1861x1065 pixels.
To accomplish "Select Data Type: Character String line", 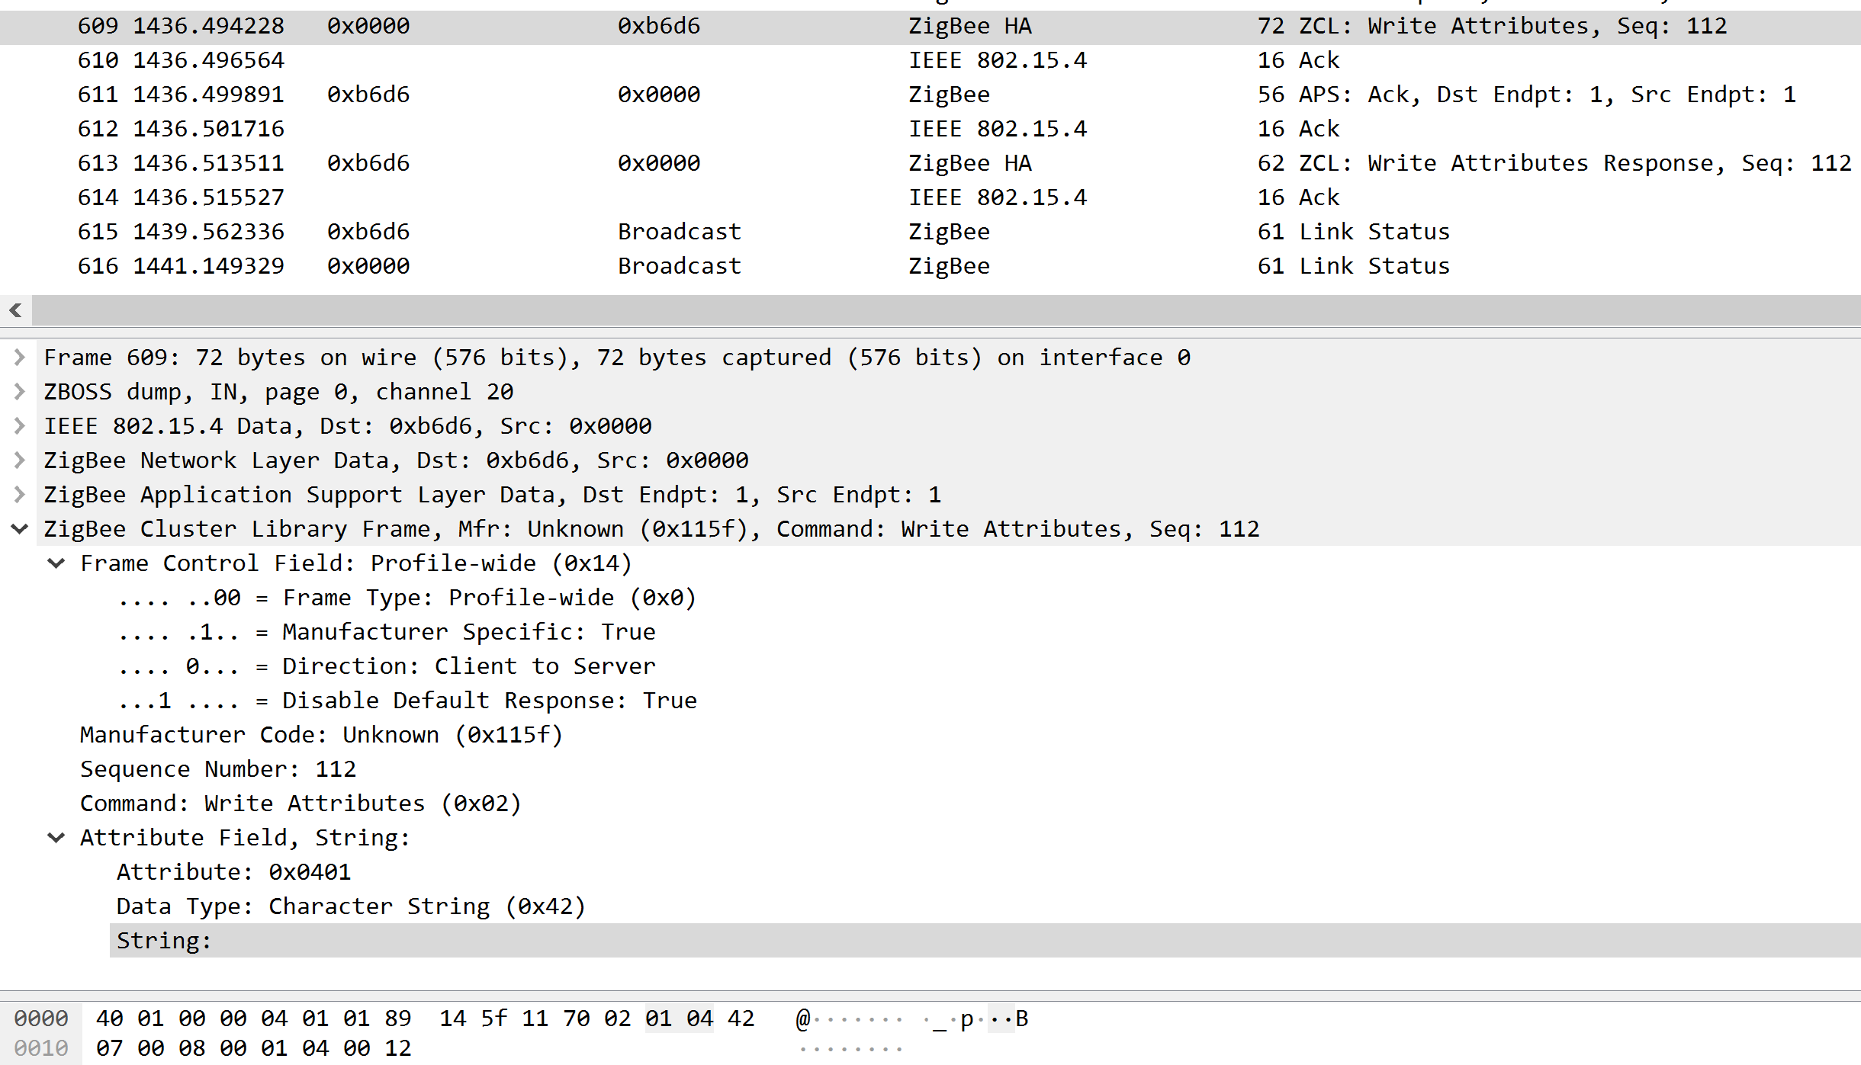I will pos(351,906).
